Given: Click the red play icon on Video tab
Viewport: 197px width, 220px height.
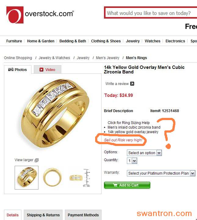Looking at the screenshot, I should click(x=41, y=69).
